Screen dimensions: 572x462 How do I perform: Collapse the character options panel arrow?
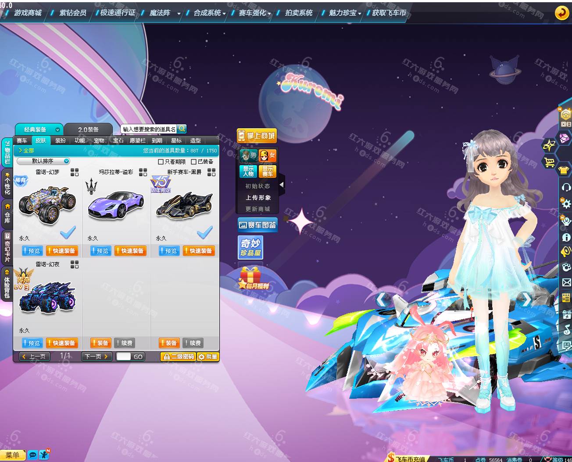coord(282,185)
